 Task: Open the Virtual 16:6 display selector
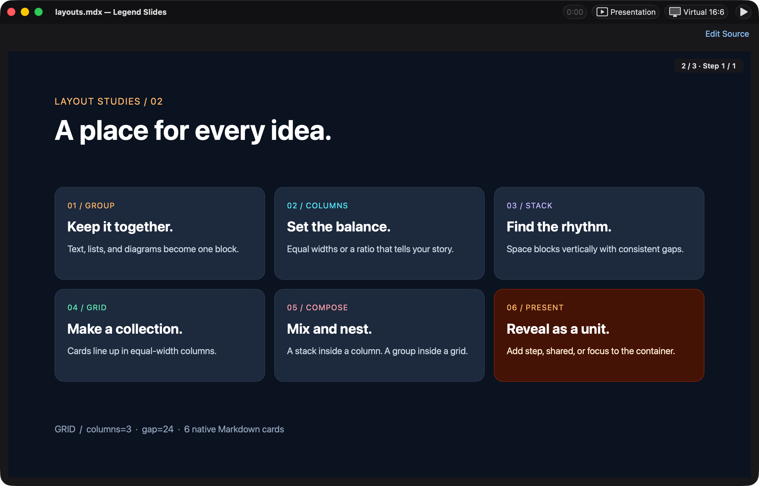696,12
